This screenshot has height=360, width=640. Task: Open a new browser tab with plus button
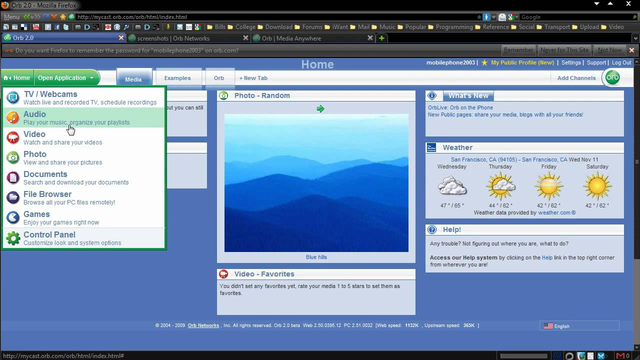coord(381,38)
